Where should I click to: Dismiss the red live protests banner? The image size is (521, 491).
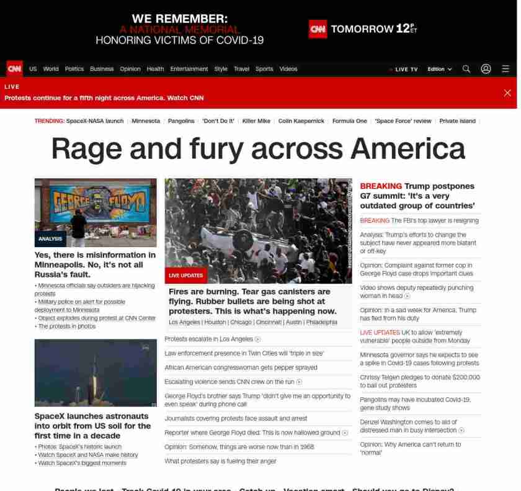coord(507,92)
